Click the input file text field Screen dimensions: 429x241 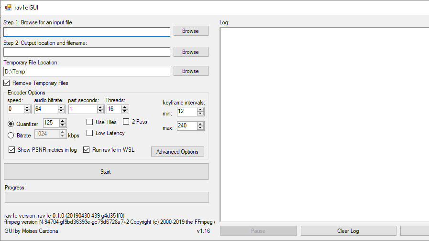pos(87,32)
